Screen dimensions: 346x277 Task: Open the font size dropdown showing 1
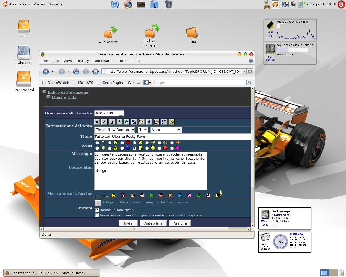(x=143, y=130)
